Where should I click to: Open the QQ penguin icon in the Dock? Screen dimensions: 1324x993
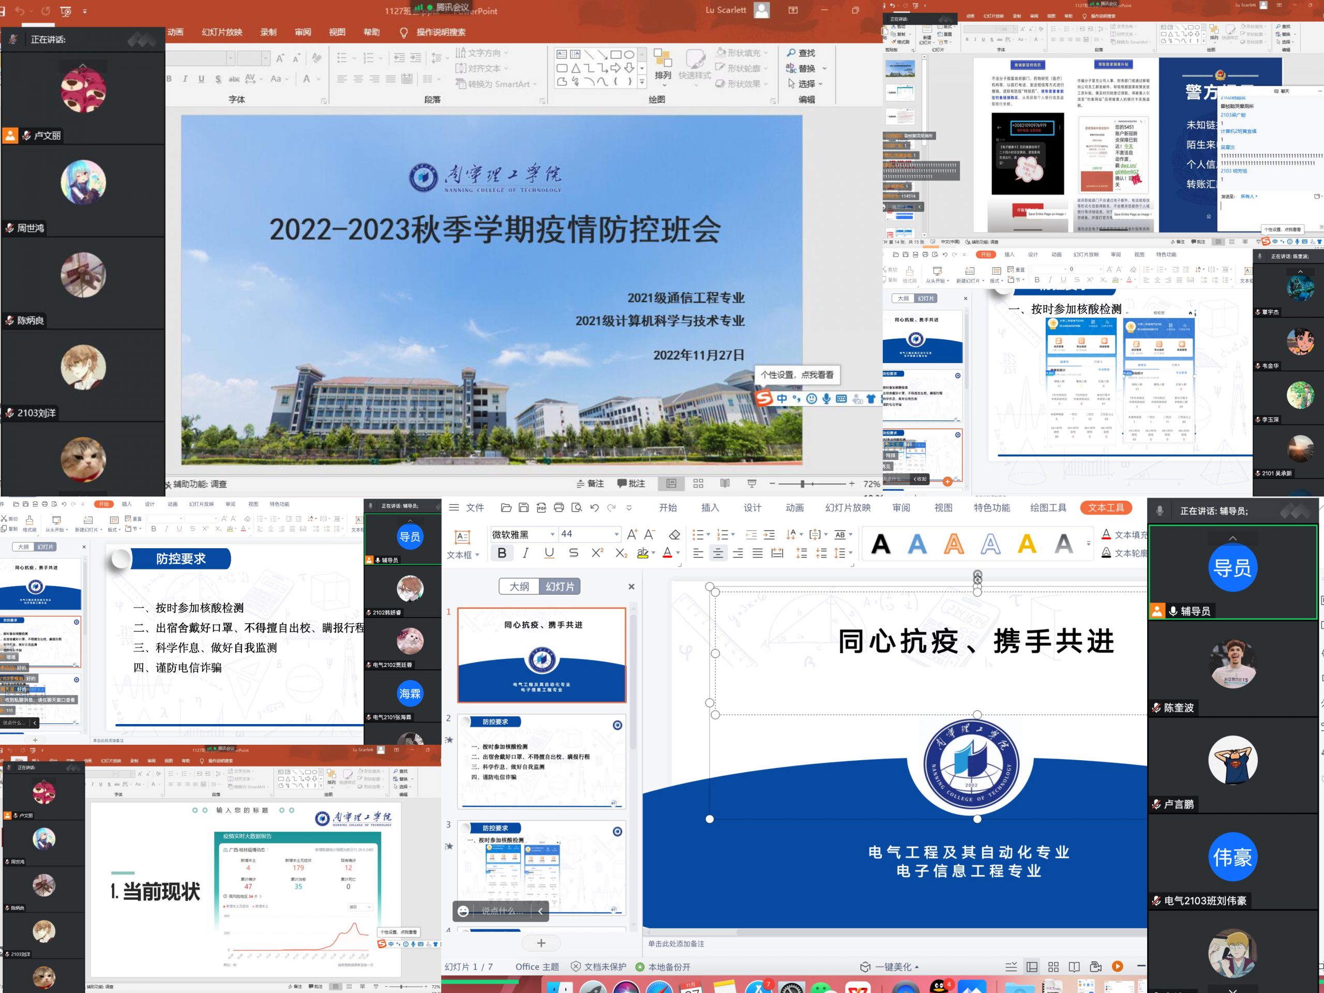940,986
